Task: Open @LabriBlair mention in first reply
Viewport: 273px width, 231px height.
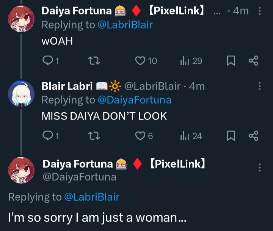Action: [x=125, y=25]
